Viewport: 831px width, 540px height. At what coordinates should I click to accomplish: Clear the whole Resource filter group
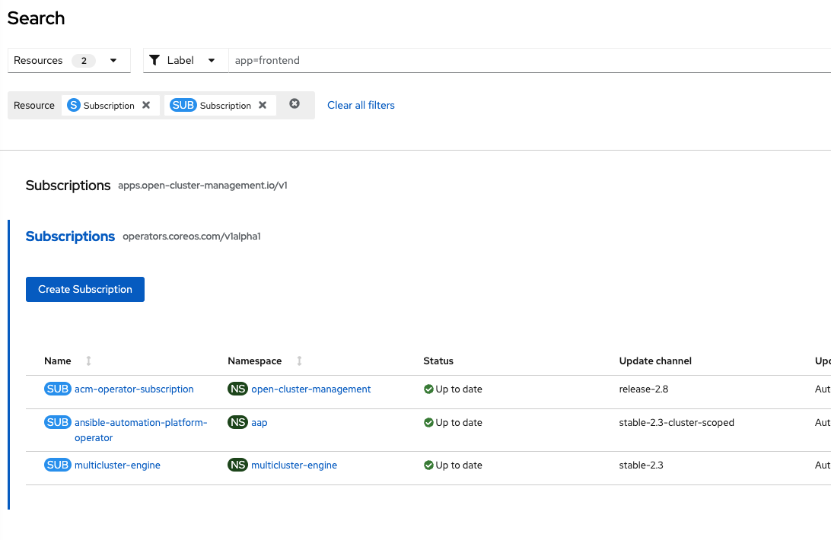point(295,104)
